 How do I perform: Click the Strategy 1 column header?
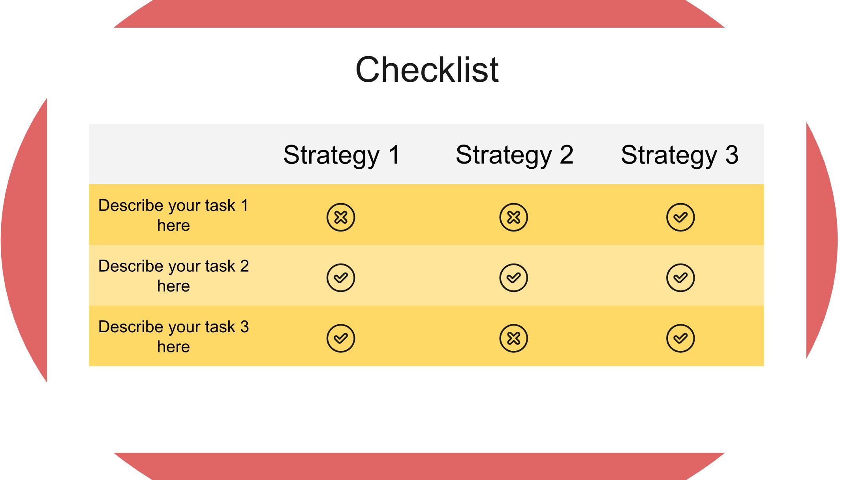coord(342,155)
